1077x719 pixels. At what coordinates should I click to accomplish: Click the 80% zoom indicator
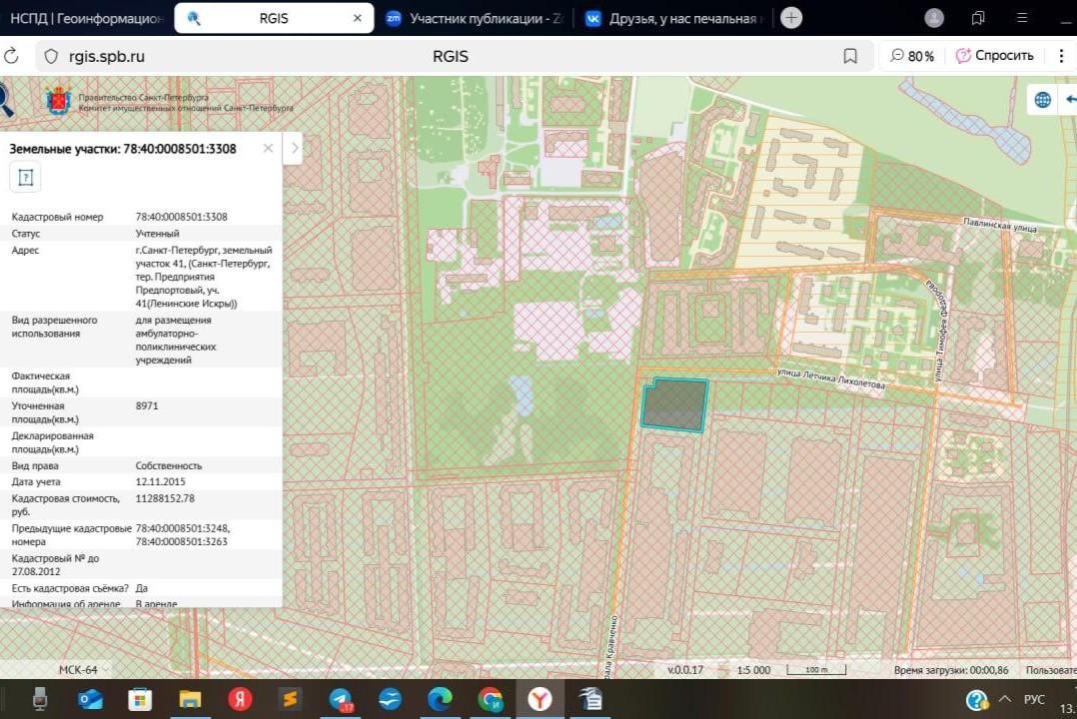coord(912,57)
